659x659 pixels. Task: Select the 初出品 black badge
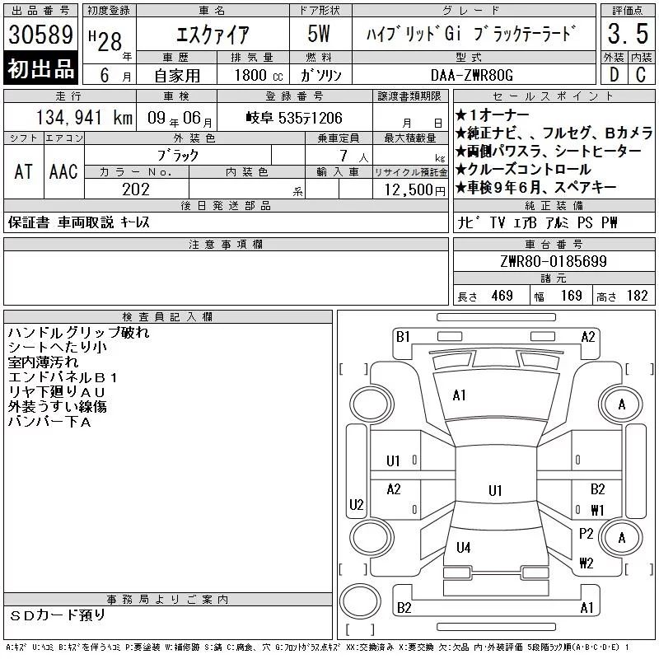[40, 68]
